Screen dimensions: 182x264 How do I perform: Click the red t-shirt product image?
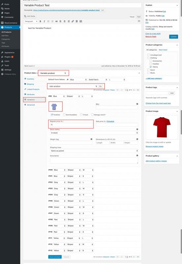tap(162, 127)
